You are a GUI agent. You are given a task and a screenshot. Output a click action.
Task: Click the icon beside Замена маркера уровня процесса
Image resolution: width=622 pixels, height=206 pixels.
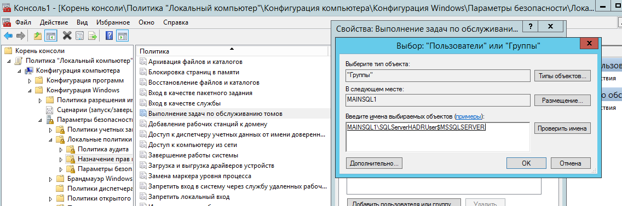(x=143, y=175)
